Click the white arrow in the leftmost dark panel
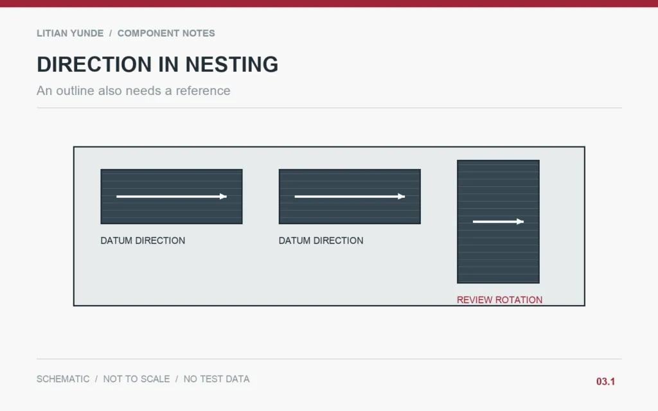The image size is (658, 411). point(172,197)
